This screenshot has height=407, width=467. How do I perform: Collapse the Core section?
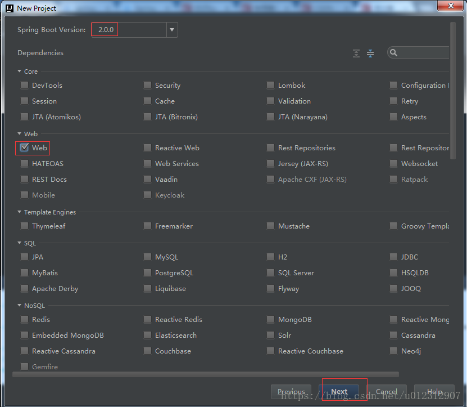point(19,71)
